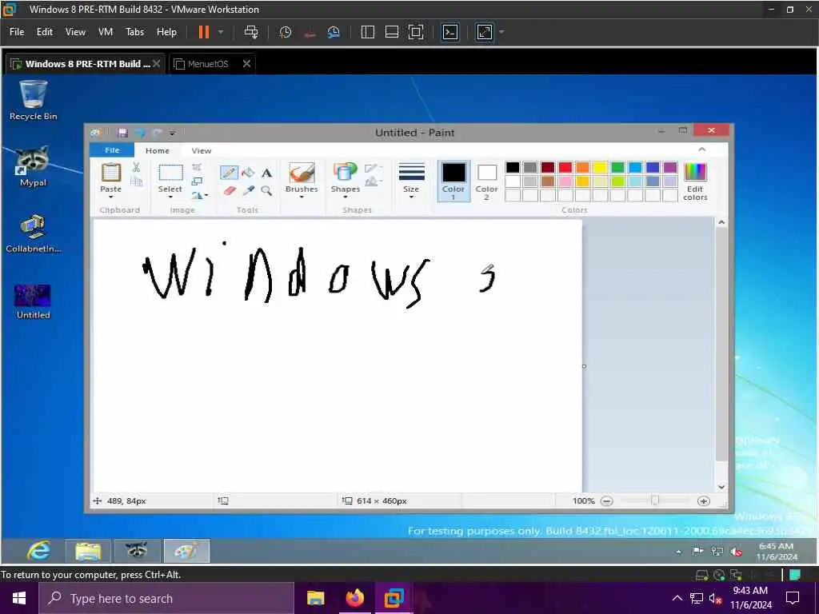Click the Cut scissors icon

136,167
